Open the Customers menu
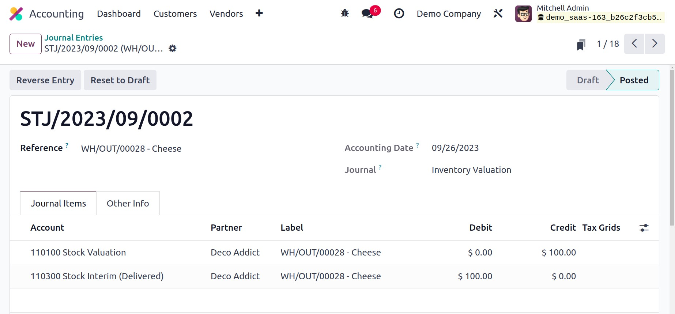 point(175,14)
